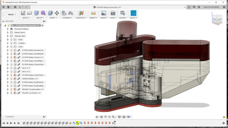Click the Measure ruler icon under Inspect
This screenshot has height=128, width=228.
coord(93,13)
